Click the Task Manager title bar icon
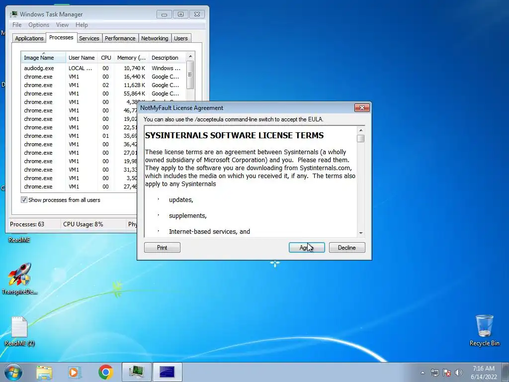This screenshot has width=509, height=382. click(13, 14)
